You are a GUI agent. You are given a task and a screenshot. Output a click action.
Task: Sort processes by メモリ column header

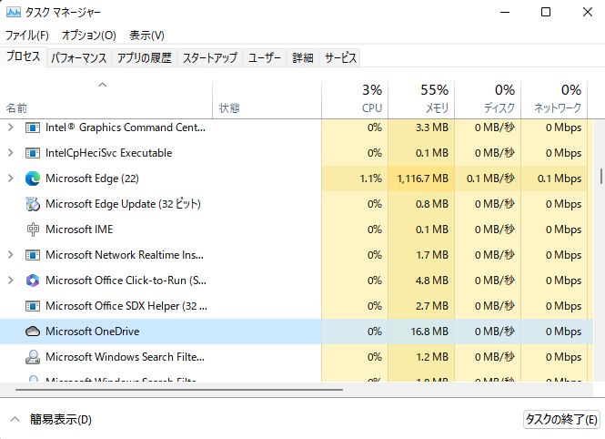point(421,98)
